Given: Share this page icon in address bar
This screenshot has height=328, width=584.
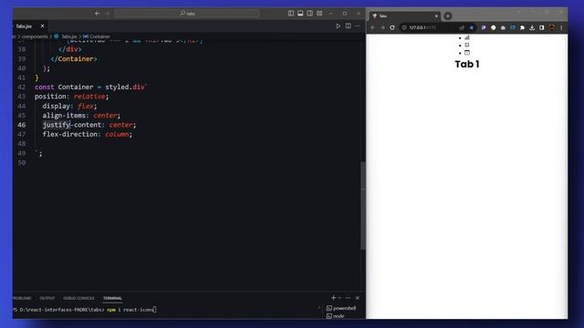Looking at the screenshot, I should pyautogui.click(x=462, y=27).
